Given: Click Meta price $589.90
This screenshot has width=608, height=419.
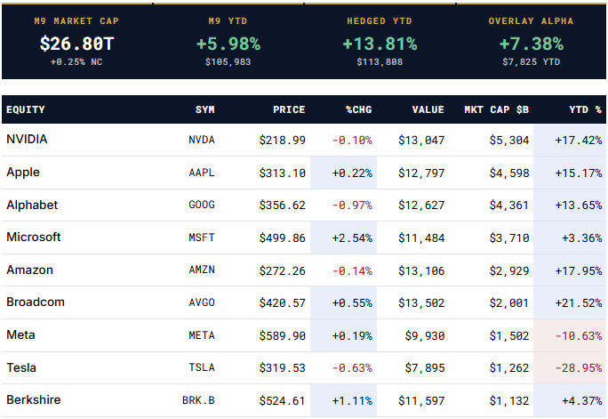Looking at the screenshot, I should tap(283, 335).
